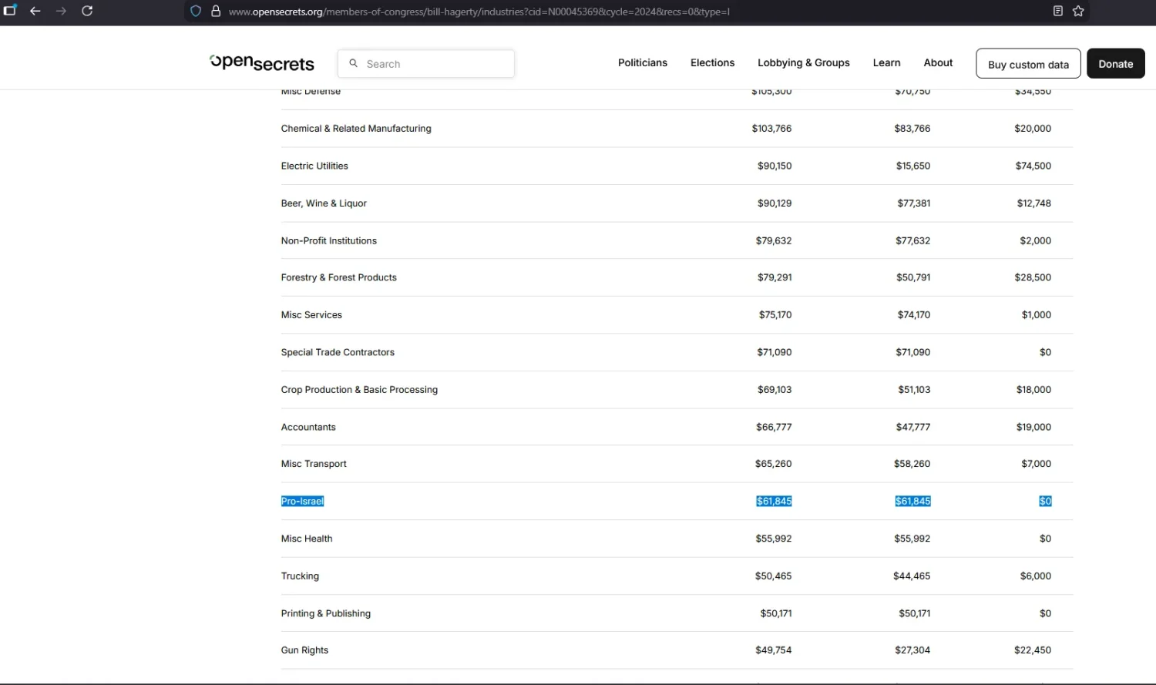Click Crop Production & Basic Processing label
Screen dimensions: 1156x685
pyautogui.click(x=359, y=390)
